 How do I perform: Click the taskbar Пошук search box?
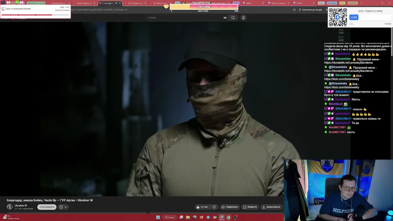pyautogui.click(x=170, y=217)
